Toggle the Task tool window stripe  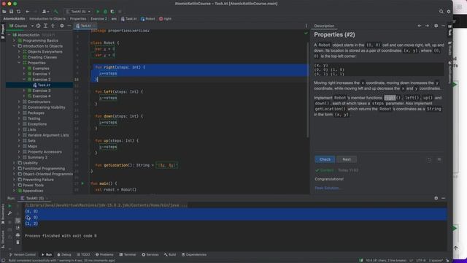[x=449, y=30]
